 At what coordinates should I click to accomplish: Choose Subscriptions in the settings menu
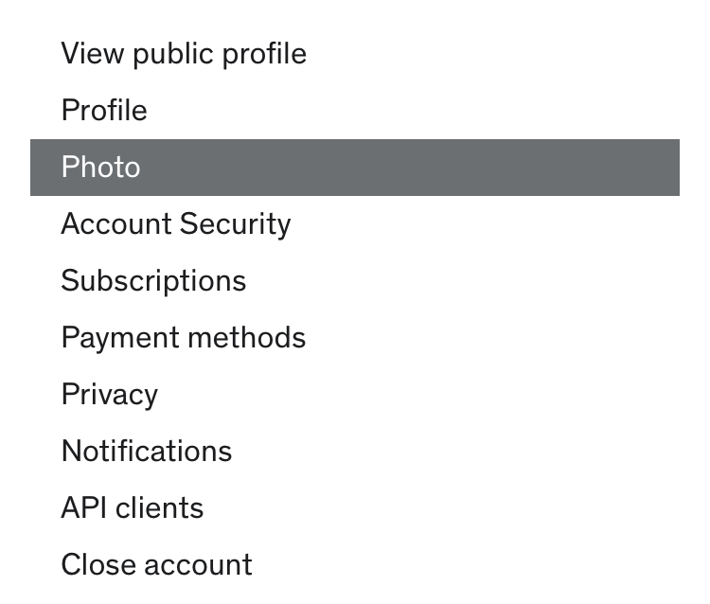click(153, 281)
